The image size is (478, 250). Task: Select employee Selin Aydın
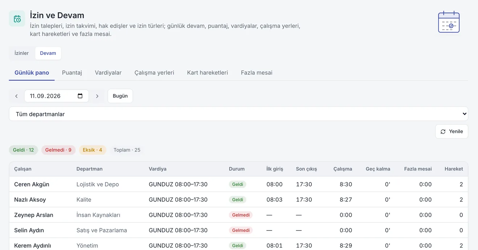[29, 230]
